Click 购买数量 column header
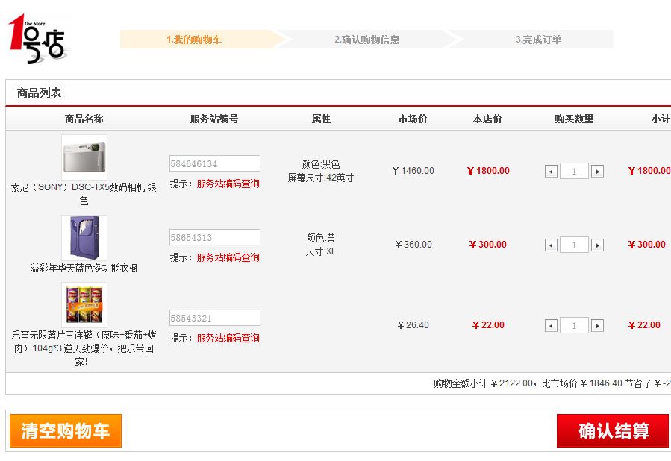 point(574,119)
